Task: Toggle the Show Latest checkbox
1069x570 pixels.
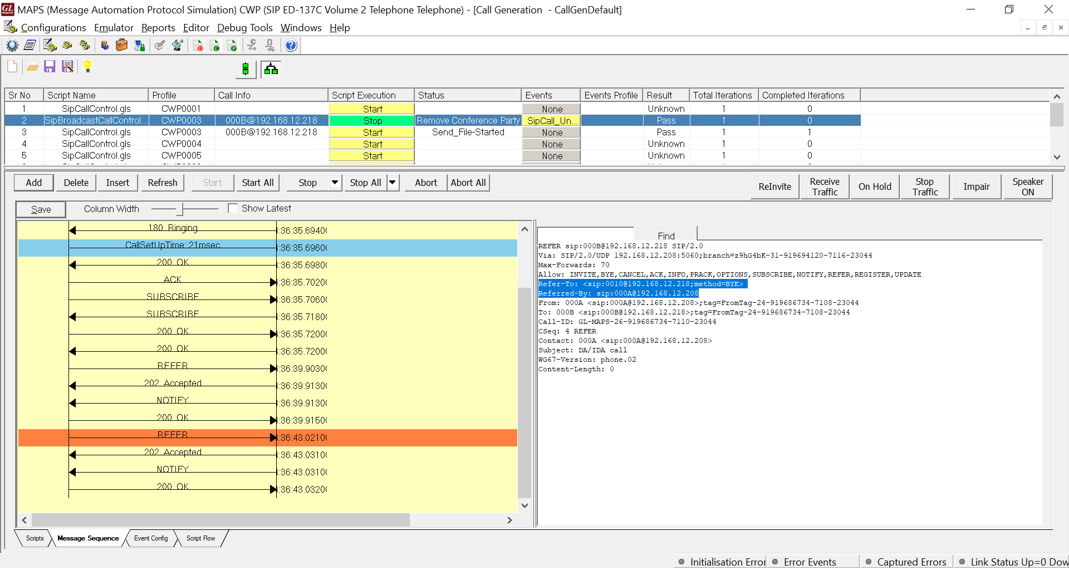Action: [233, 208]
